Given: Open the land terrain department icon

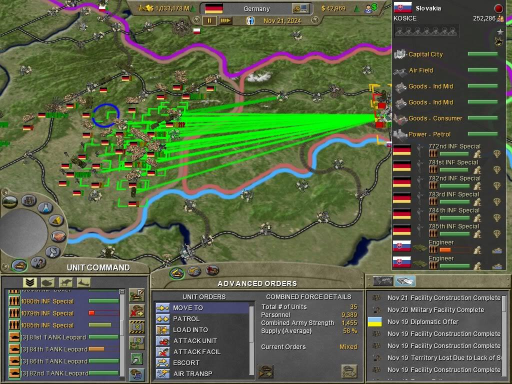Looking at the screenshot, I should pyautogui.click(x=10, y=202).
